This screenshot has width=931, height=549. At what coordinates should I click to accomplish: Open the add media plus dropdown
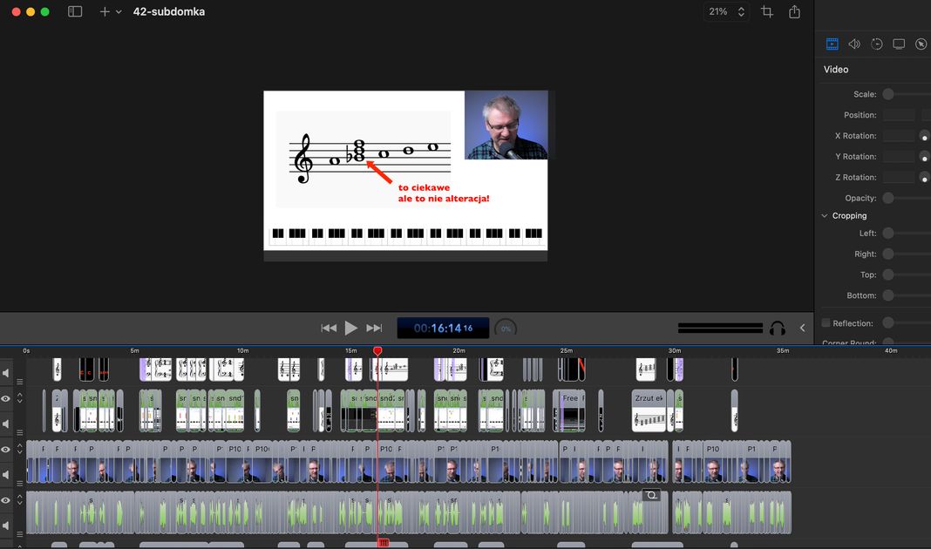pos(110,12)
